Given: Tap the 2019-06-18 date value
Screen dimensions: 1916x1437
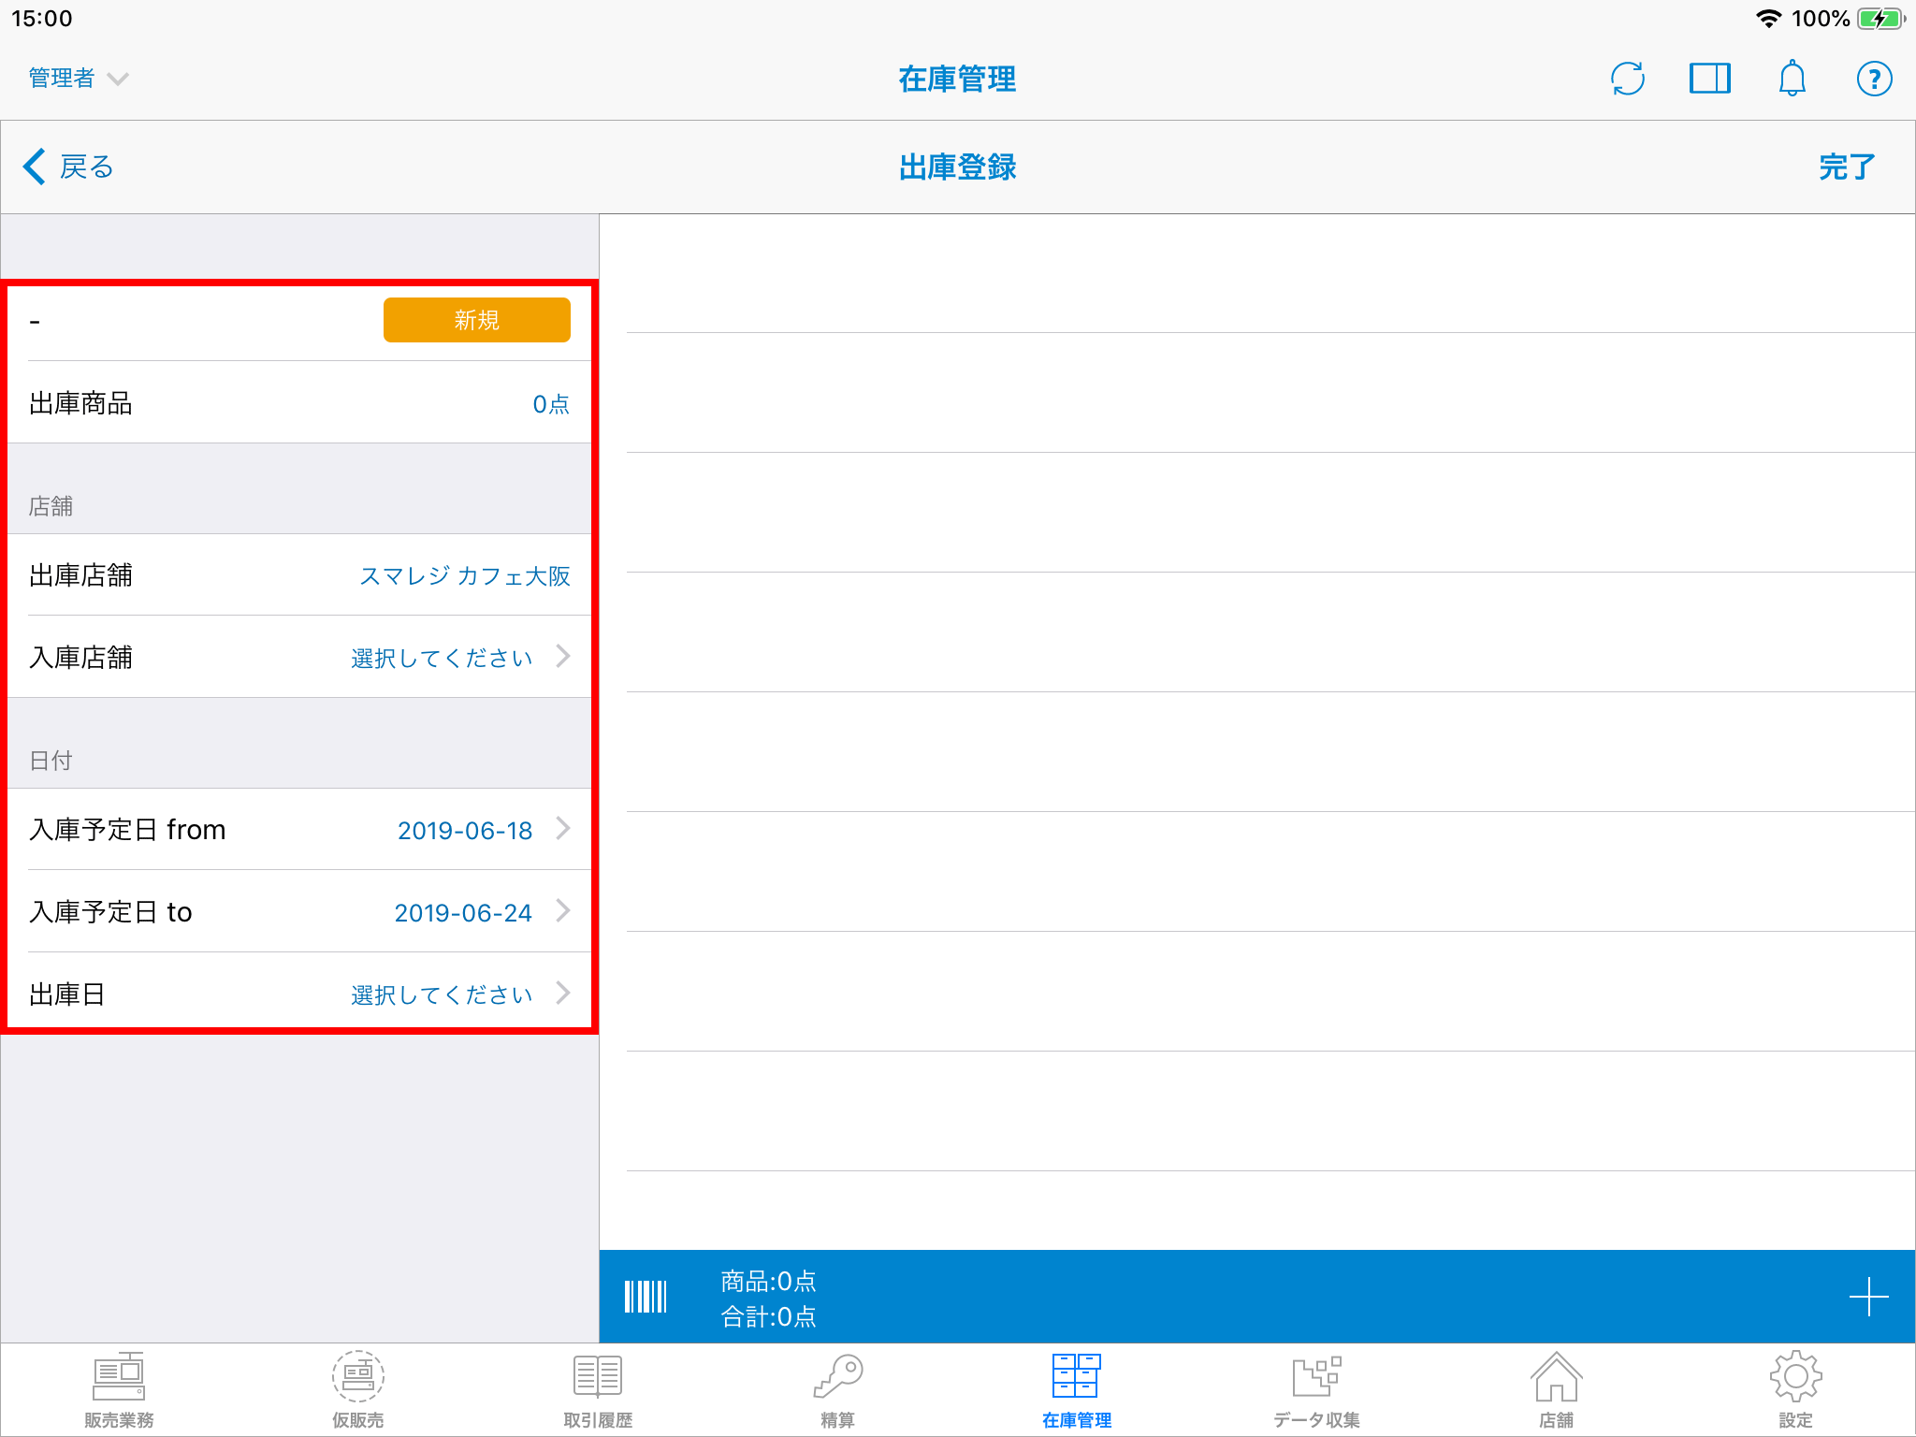Looking at the screenshot, I should click(465, 831).
